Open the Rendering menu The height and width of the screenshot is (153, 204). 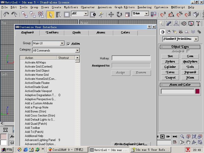point(145,7)
